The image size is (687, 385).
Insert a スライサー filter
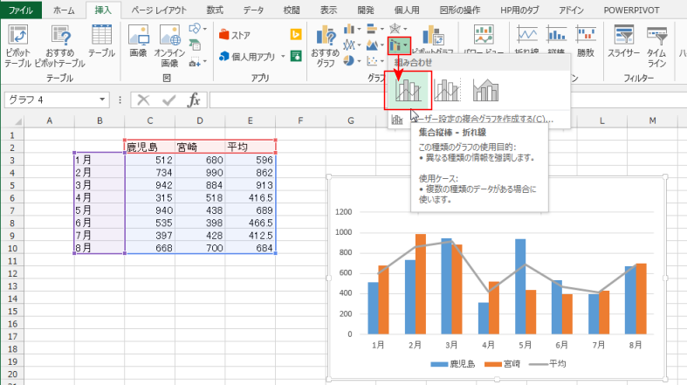click(x=623, y=42)
